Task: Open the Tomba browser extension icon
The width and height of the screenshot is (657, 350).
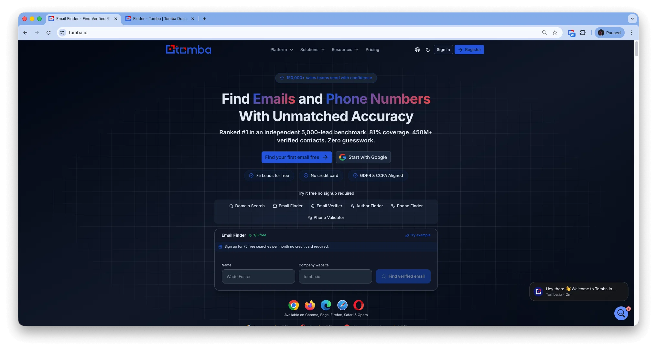Action: tap(572, 33)
